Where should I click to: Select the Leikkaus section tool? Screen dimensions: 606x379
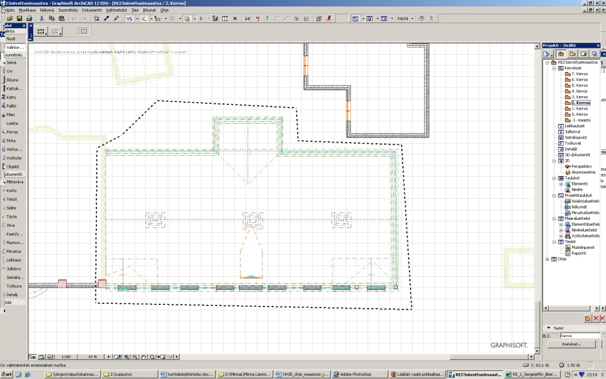(x=13, y=260)
